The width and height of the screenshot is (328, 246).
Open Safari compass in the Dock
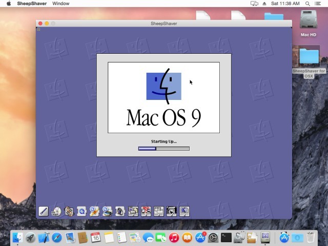coord(57,237)
